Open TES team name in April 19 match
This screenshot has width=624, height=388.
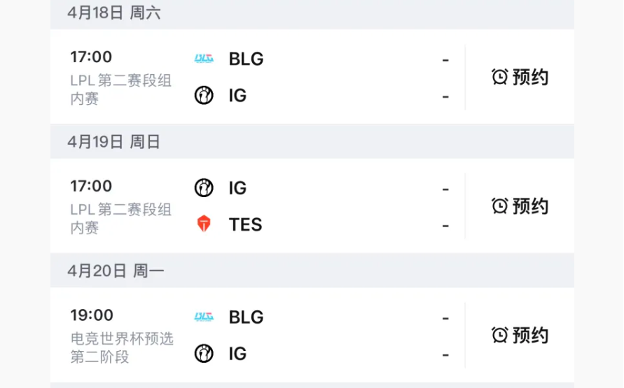coord(245,224)
